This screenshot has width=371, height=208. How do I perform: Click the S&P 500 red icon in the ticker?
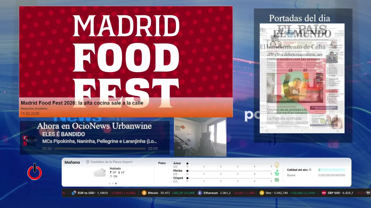pyautogui.click(x=324, y=193)
